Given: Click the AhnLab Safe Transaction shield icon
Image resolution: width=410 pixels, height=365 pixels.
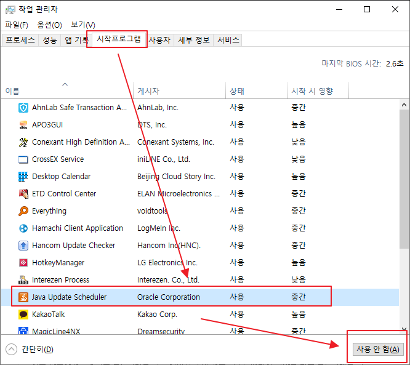Looking at the screenshot, I should [23, 108].
